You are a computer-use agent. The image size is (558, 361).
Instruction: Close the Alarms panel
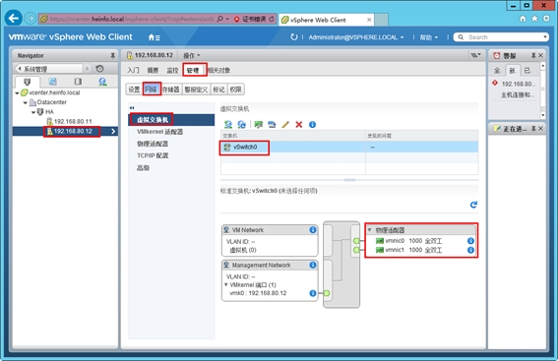(540, 55)
